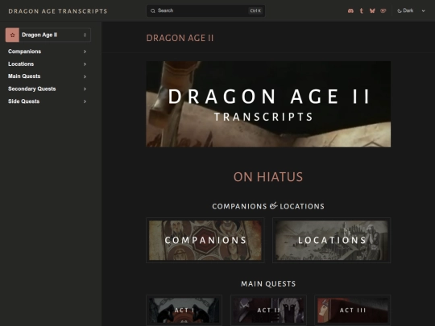
Task: Expand the Locations sidebar section
Action: point(85,64)
